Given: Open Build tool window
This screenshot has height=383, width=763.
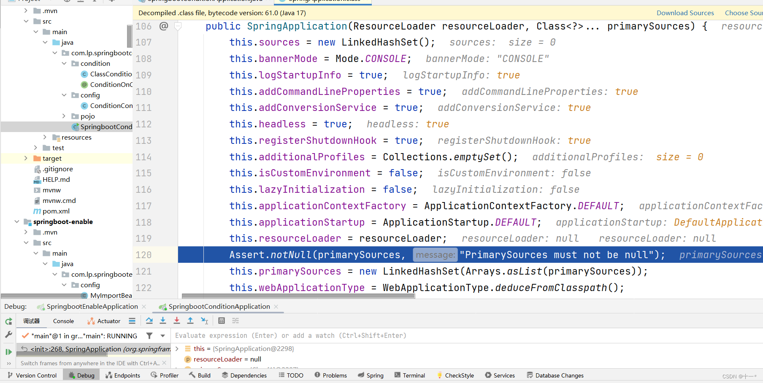Looking at the screenshot, I should click(x=200, y=375).
